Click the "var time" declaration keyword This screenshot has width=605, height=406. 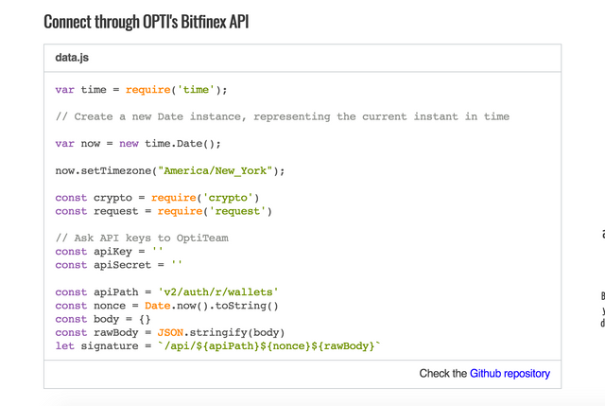coord(64,90)
